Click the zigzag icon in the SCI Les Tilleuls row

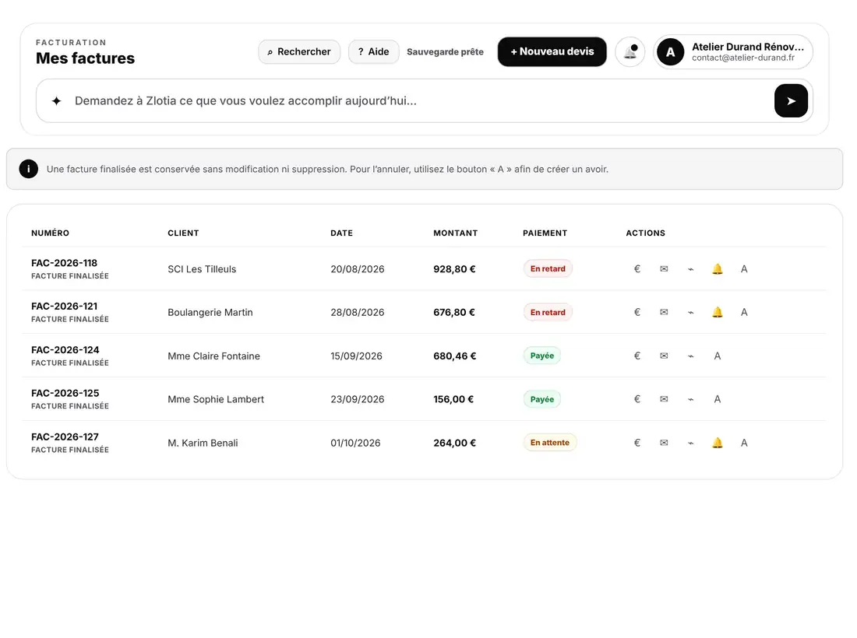690,268
